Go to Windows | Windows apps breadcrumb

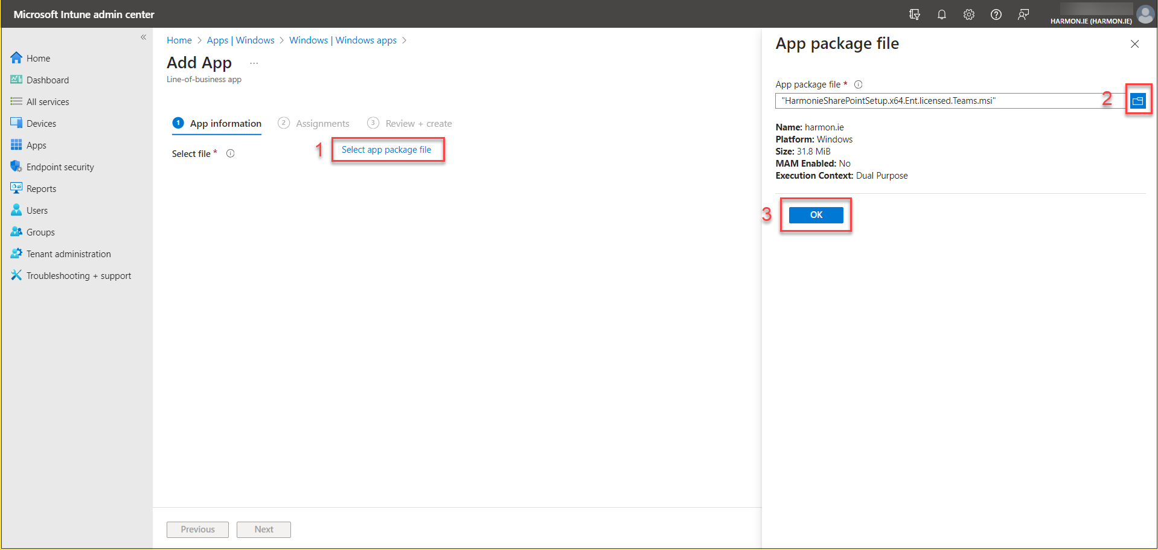tap(343, 40)
